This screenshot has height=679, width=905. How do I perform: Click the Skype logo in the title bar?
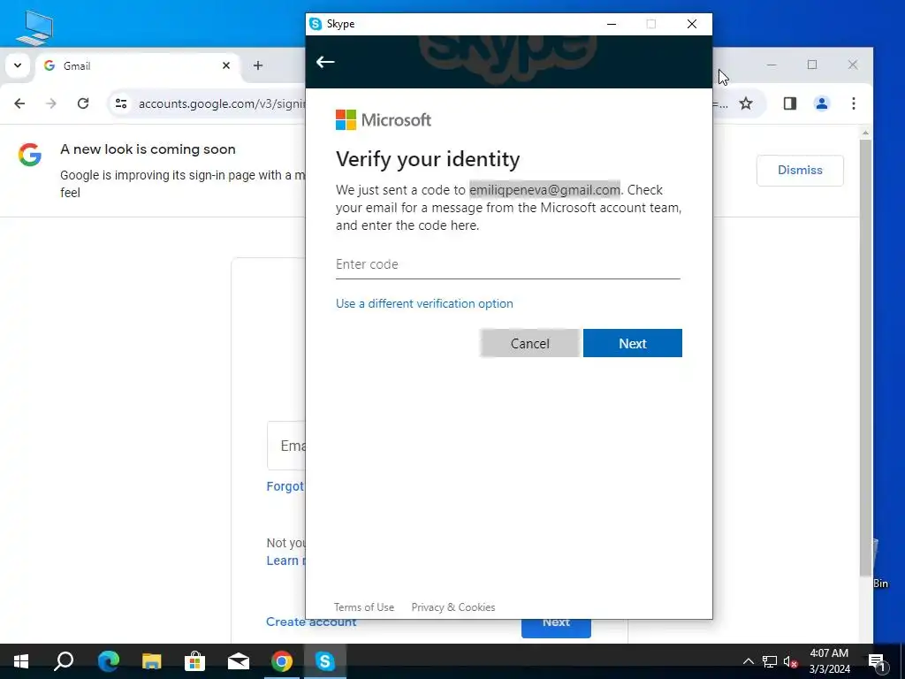[316, 24]
